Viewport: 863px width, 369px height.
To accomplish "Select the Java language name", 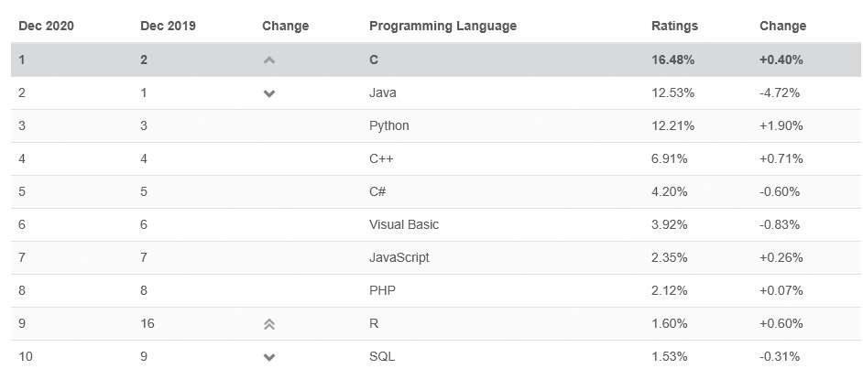I will [383, 92].
